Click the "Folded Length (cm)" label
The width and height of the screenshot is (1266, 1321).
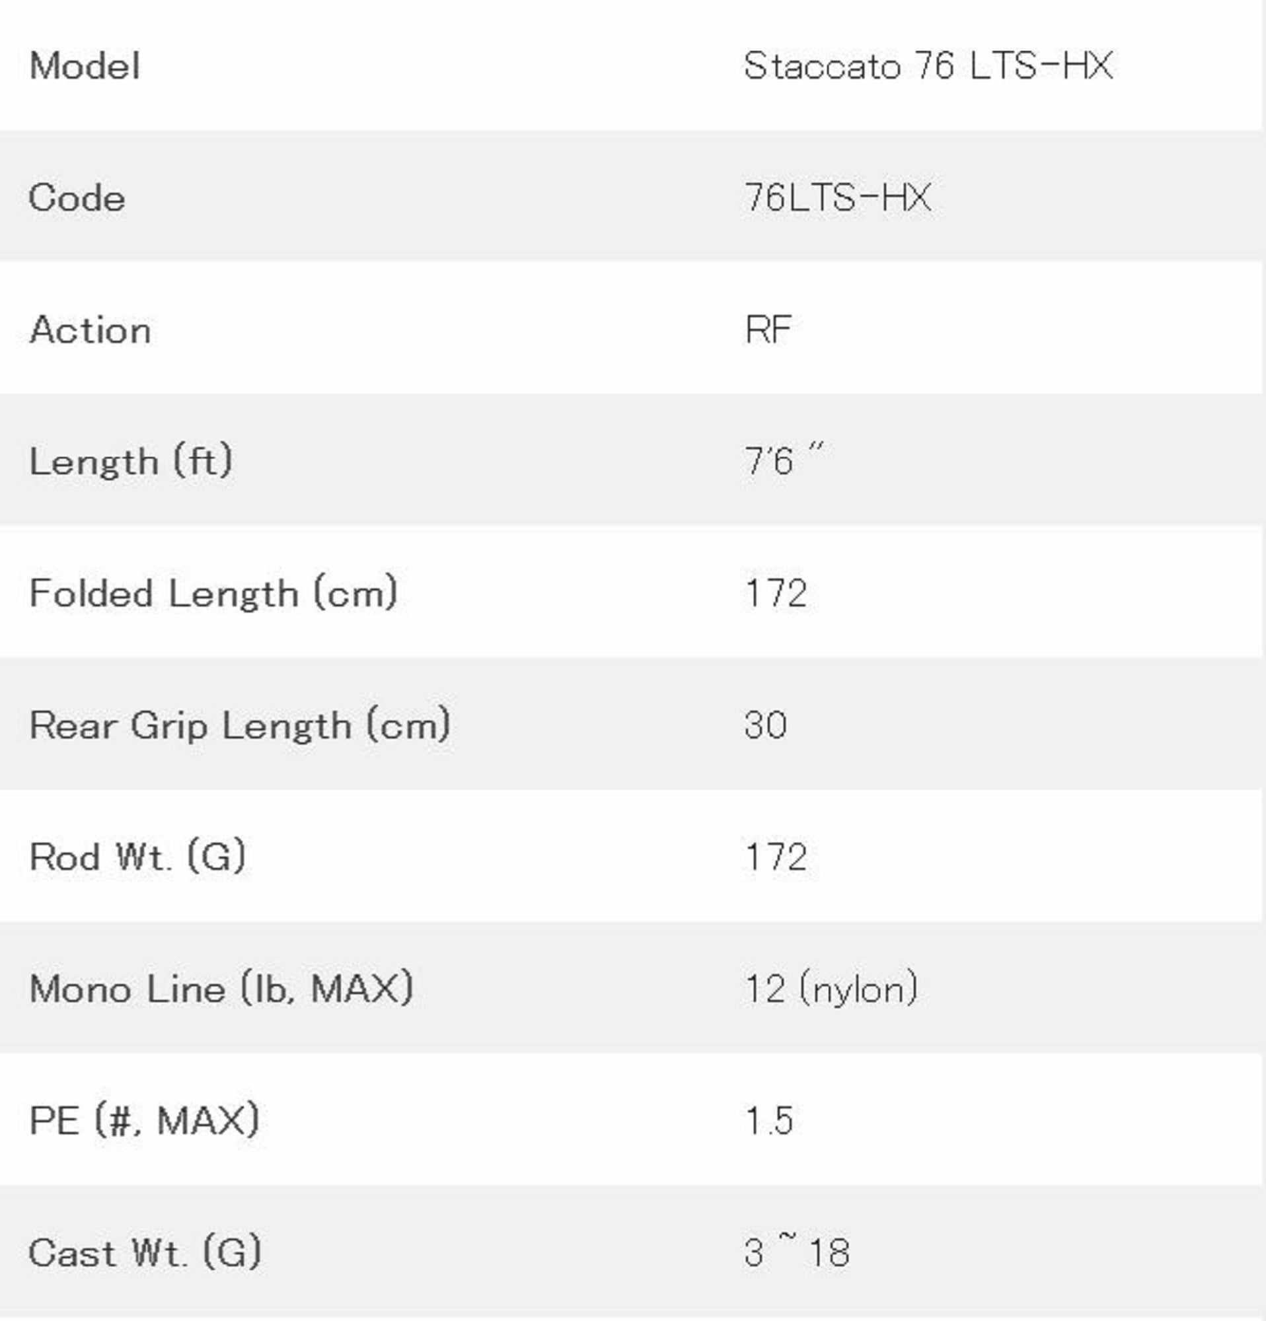coord(213,594)
